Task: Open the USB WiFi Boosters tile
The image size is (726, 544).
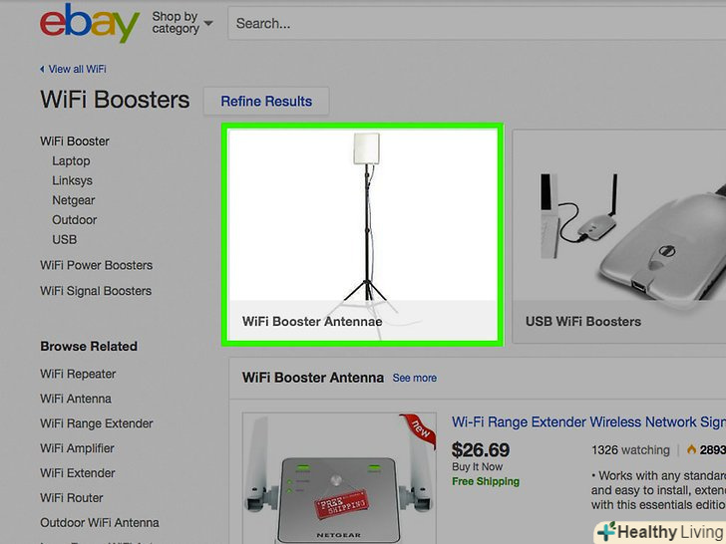Action: point(619,236)
